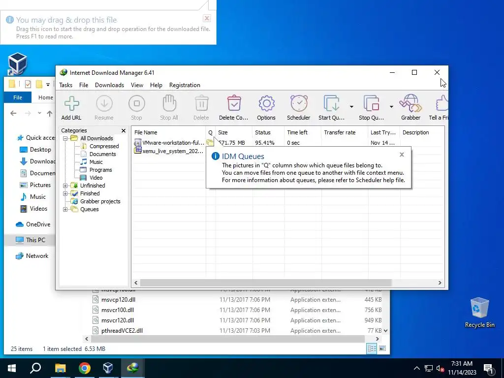Click the Start Queue toolbar icon
Screen dimensions: 504x378
click(x=331, y=108)
